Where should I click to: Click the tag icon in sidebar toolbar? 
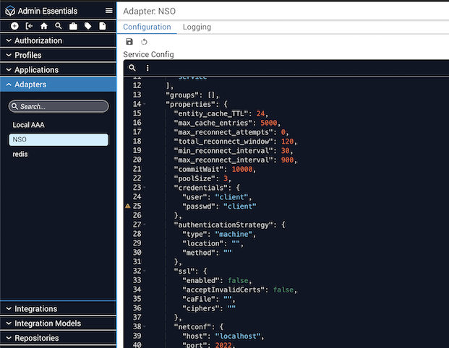[x=87, y=26]
